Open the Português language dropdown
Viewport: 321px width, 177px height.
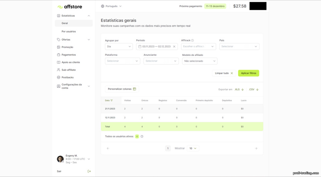pos(111,6)
